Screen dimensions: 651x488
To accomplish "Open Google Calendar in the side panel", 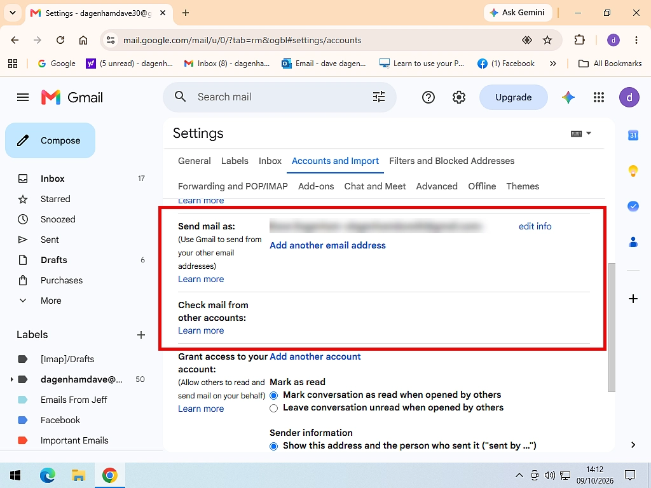I will tap(633, 135).
